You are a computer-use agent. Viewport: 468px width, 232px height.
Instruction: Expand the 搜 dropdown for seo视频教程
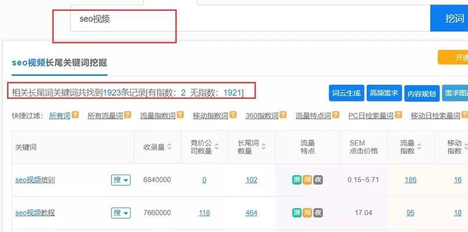121,213
